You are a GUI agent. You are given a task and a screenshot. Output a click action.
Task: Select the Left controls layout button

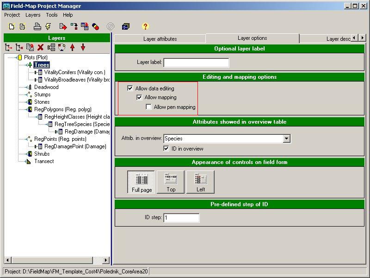[200, 182]
